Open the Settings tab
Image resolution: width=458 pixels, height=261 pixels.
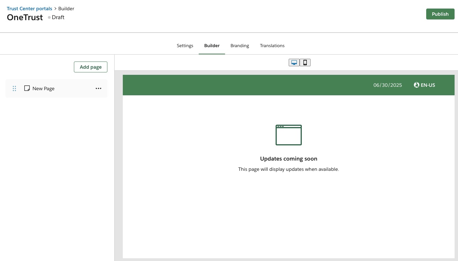(185, 46)
